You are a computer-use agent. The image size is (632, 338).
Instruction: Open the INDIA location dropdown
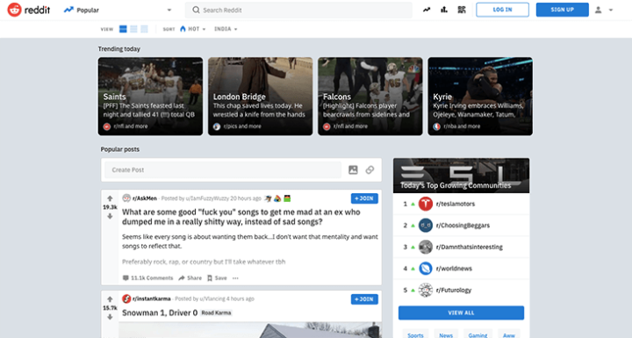coord(226,29)
